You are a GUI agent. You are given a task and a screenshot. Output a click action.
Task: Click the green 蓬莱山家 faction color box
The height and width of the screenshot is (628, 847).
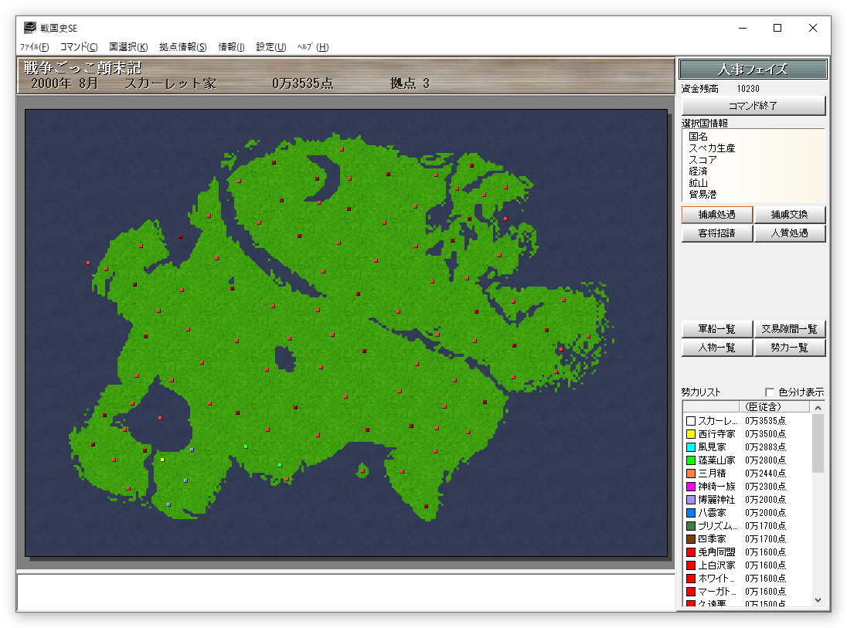click(x=691, y=460)
